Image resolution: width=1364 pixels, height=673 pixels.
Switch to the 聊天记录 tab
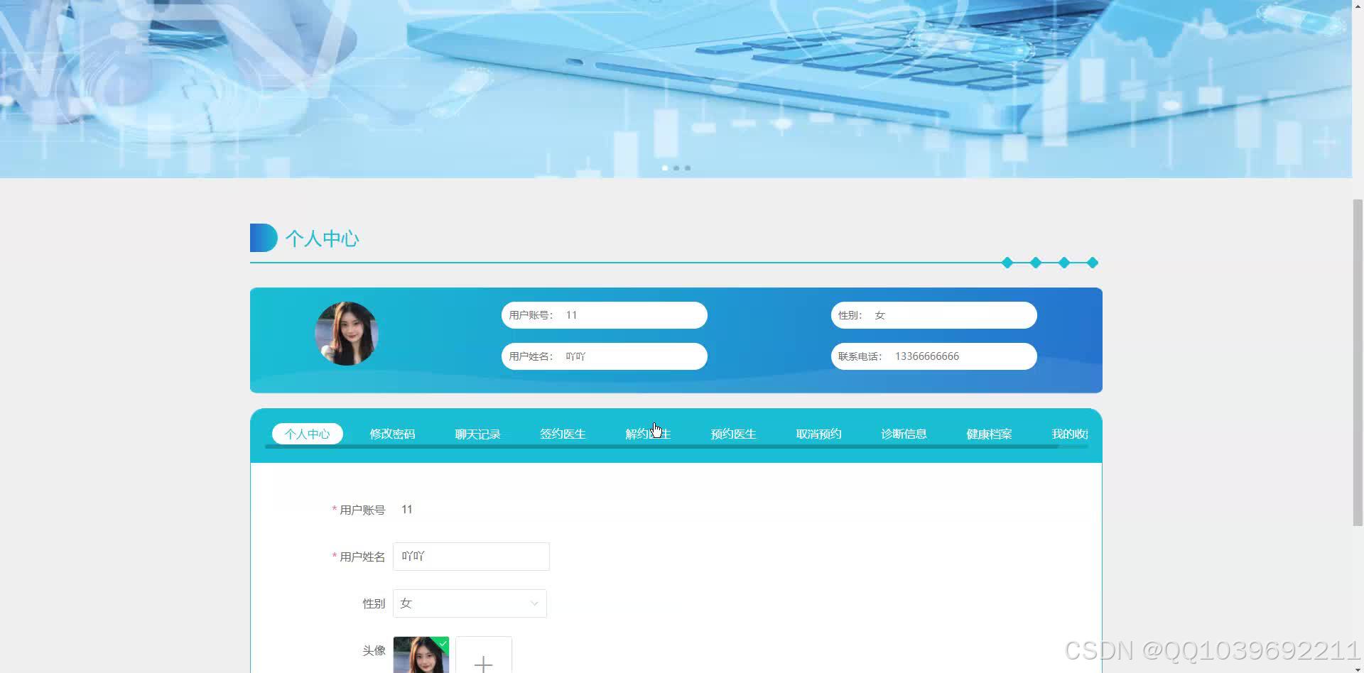click(x=477, y=434)
